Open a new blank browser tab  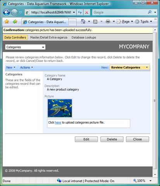[72, 22]
